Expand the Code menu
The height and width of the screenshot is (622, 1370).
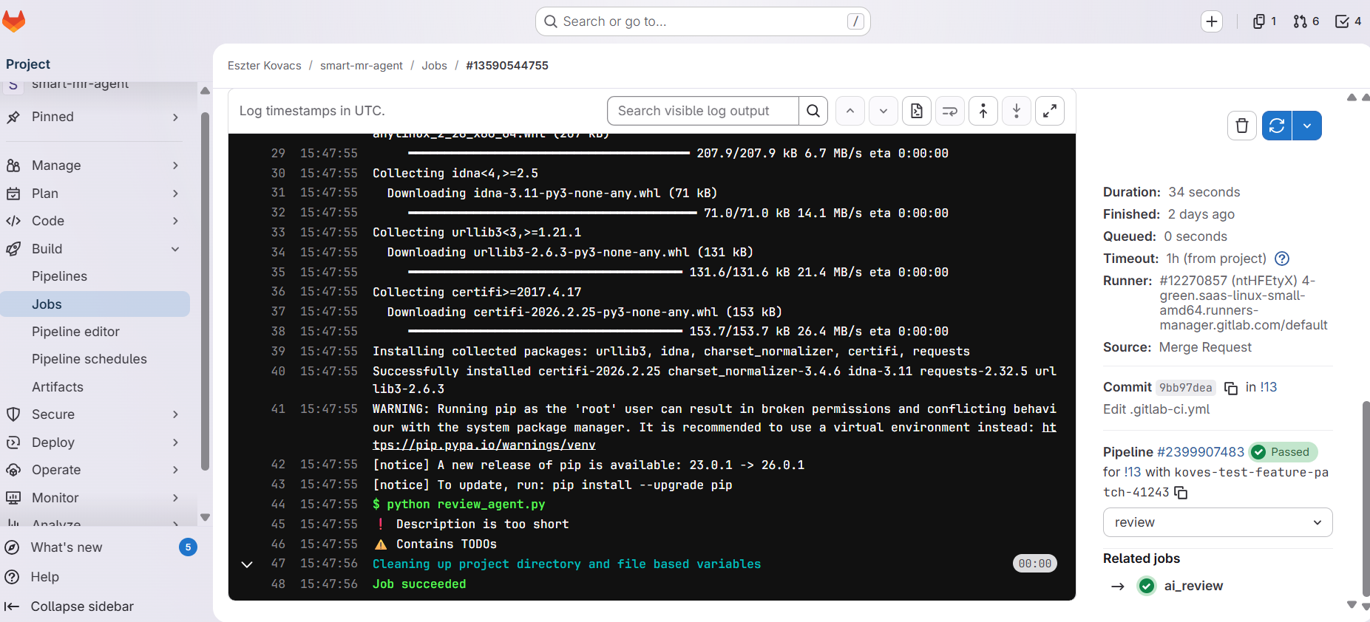click(175, 221)
